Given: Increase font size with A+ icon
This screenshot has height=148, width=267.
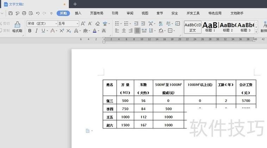Looking at the screenshot, I should pyautogui.click(x=83, y=24).
